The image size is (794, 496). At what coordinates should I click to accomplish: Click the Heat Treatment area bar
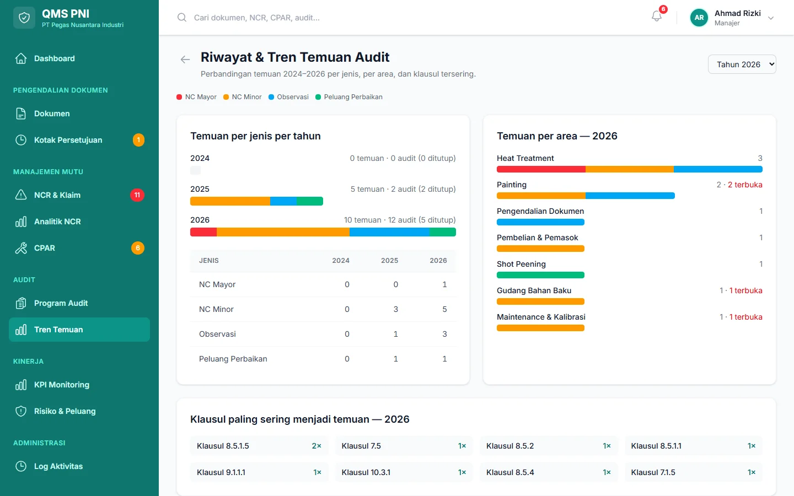click(x=630, y=169)
